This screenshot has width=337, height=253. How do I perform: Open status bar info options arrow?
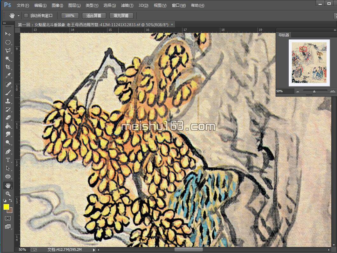[94, 250]
